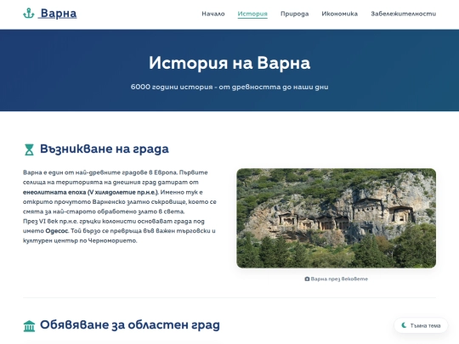The width and height of the screenshot is (459, 344).
Task: Select the История nav item
Action: coord(252,14)
